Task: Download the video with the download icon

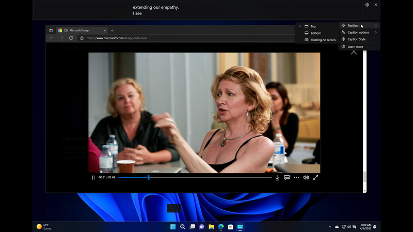Action: click(x=277, y=177)
